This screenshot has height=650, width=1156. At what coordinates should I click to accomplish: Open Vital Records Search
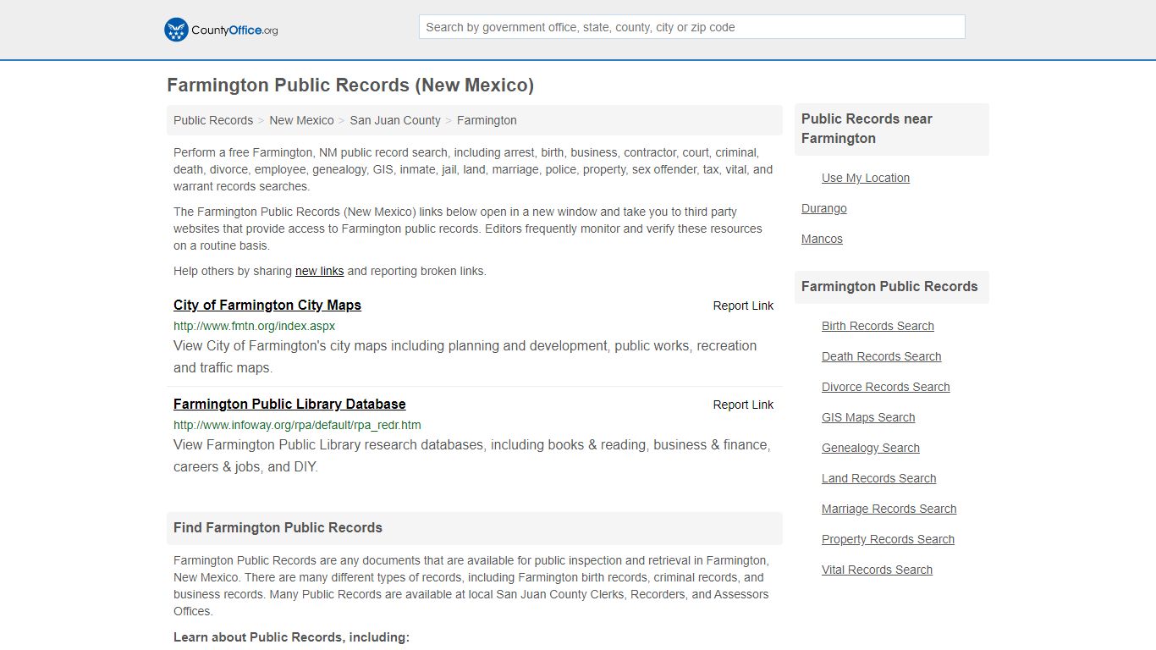877,570
